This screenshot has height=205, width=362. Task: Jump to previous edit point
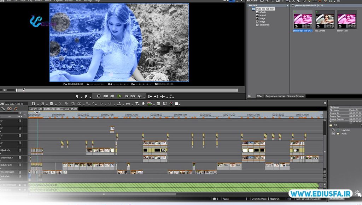pos(150,97)
